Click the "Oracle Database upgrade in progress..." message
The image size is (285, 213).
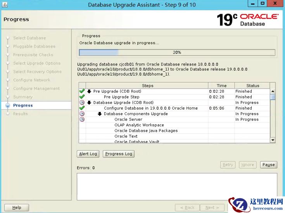pyautogui.click(x=119, y=43)
